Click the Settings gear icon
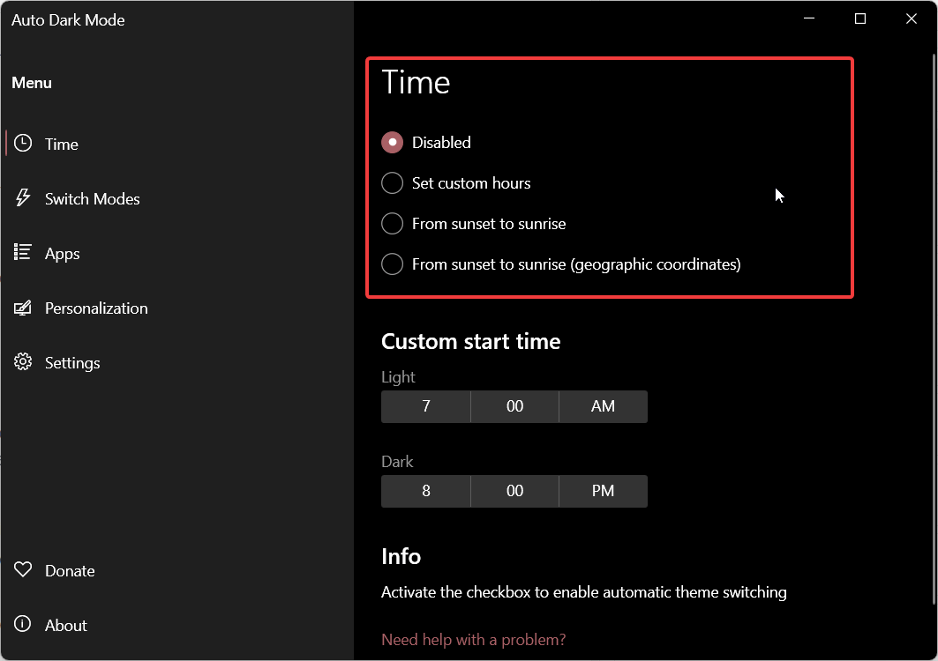Screen dimensions: 938x661 click(x=23, y=361)
